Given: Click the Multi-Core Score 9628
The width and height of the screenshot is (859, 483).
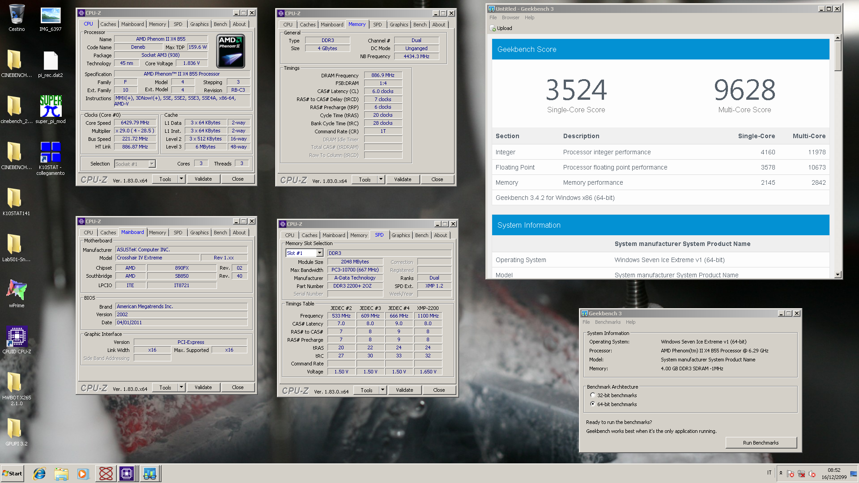Looking at the screenshot, I should tap(744, 90).
